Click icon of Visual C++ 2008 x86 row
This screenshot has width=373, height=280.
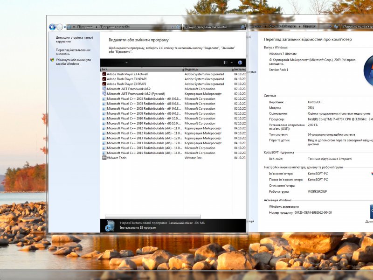104,113
